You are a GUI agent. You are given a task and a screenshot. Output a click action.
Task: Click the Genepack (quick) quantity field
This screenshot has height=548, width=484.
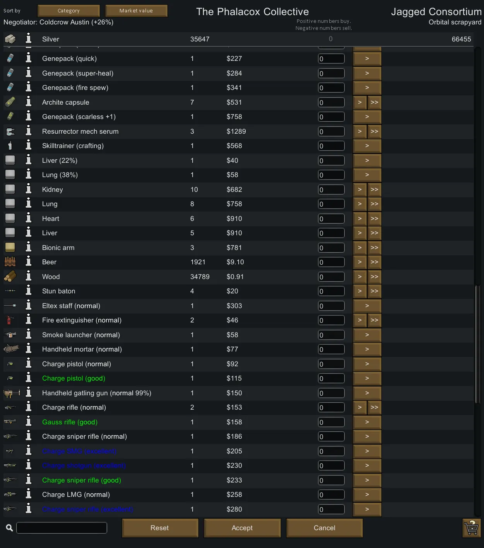pyautogui.click(x=331, y=59)
